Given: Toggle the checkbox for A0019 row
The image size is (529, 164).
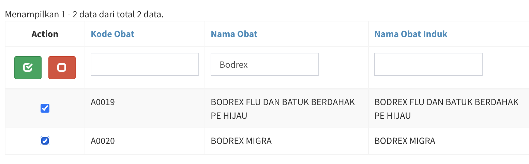Looking at the screenshot, I should coord(45,108).
